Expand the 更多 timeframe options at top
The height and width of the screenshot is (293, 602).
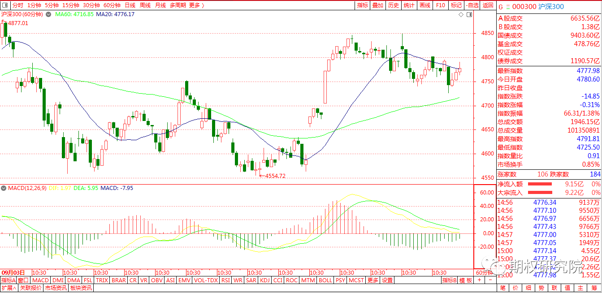[x=196, y=5]
